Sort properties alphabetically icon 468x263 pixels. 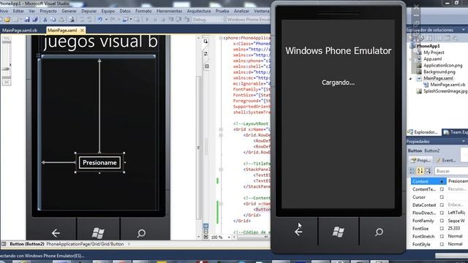point(420,171)
